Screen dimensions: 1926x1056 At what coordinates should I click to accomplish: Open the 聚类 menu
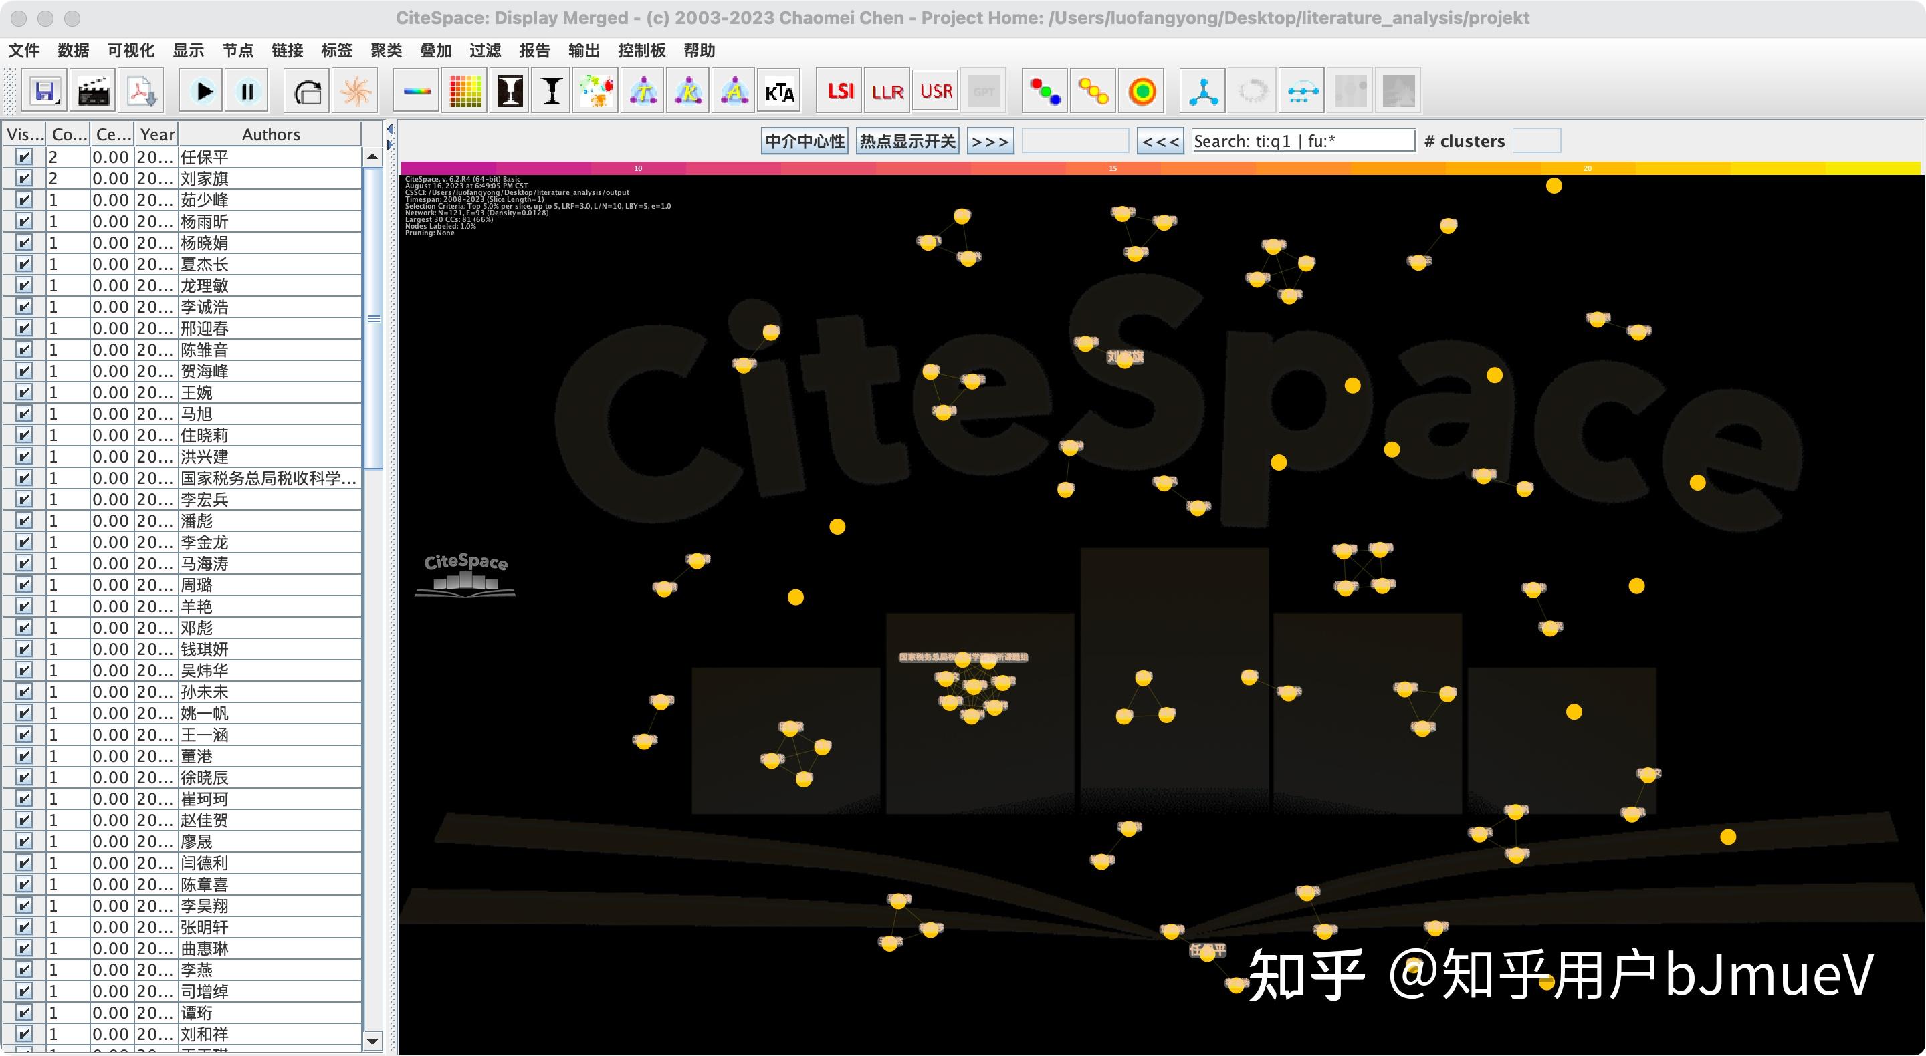[x=385, y=51]
